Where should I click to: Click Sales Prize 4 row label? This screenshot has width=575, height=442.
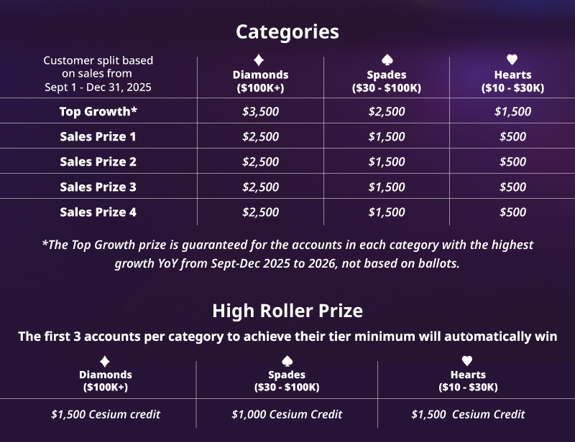coord(98,212)
